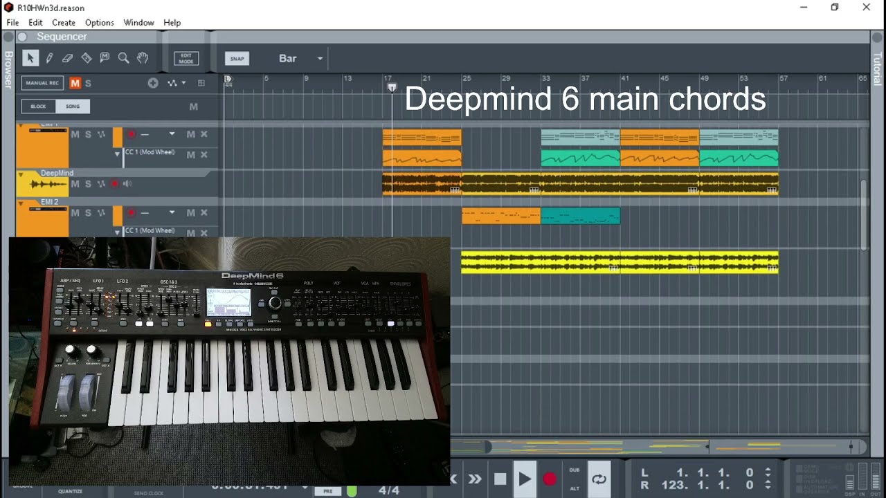Toggle record enable on DeepMind track
Screen dimensions: 886x498
(115, 184)
